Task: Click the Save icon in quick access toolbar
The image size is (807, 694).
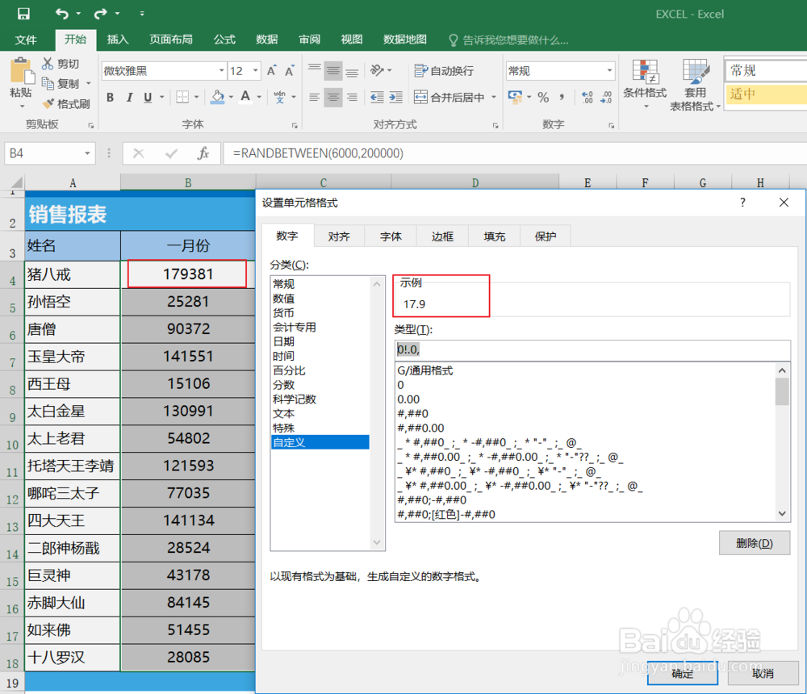Action: pyautogui.click(x=23, y=14)
